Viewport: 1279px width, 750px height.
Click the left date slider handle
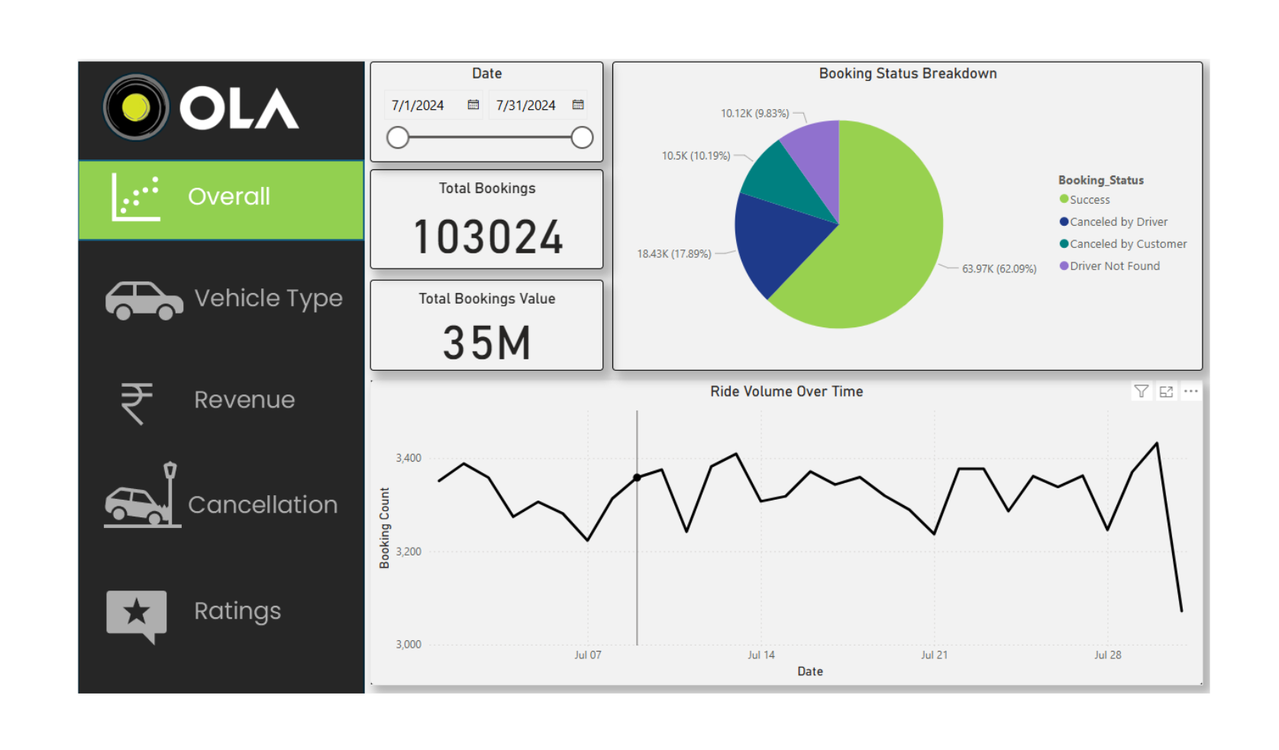398,138
